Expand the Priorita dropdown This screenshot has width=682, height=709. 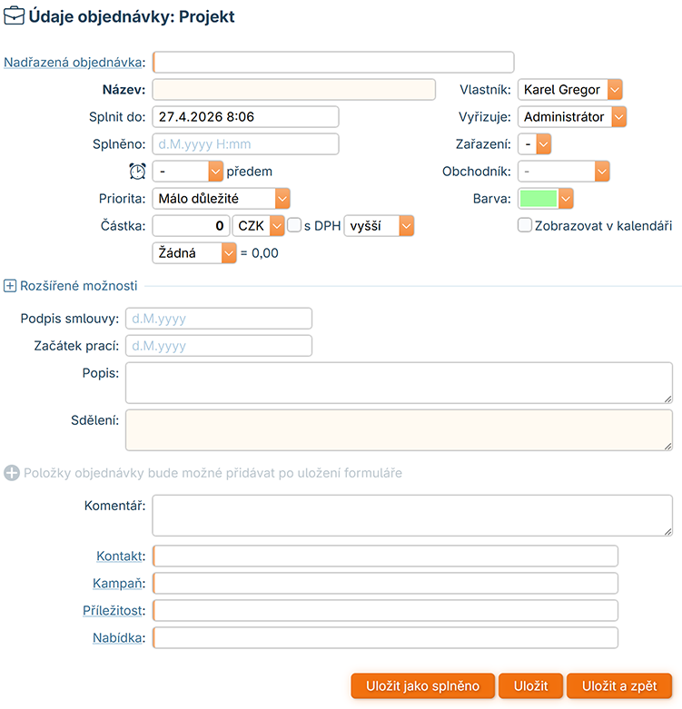221,198
